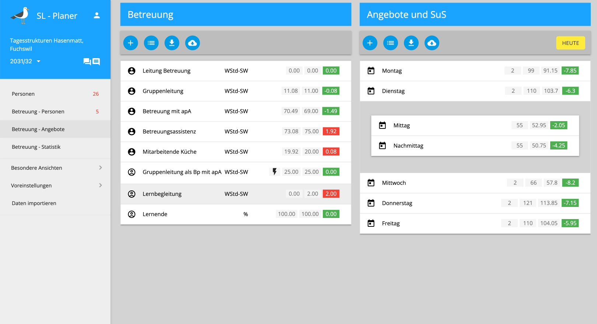Add new entry in Angebote und SuS

370,43
